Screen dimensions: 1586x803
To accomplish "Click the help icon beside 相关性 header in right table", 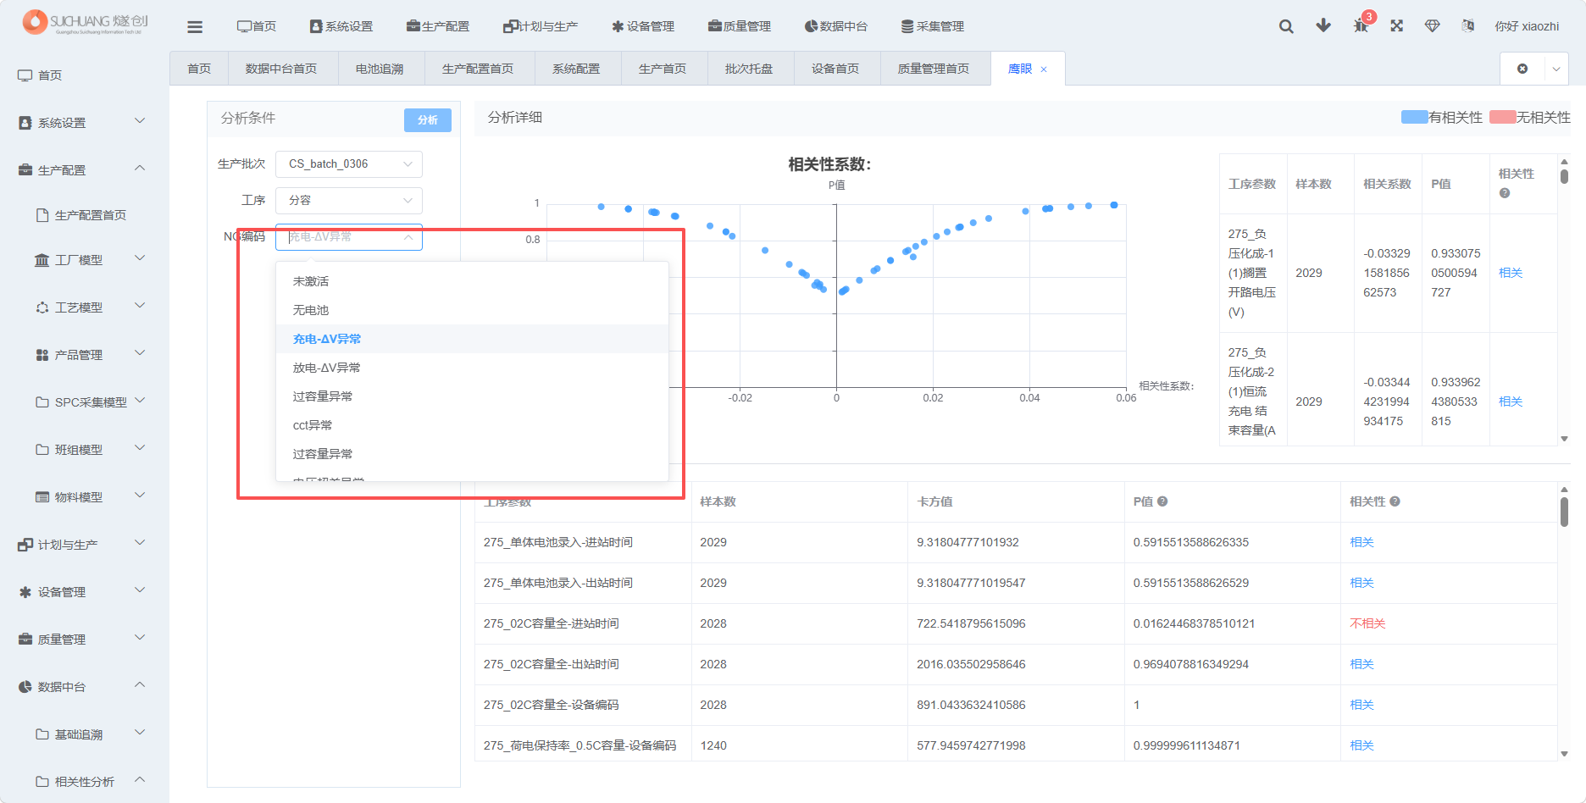I will pyautogui.click(x=1505, y=193).
